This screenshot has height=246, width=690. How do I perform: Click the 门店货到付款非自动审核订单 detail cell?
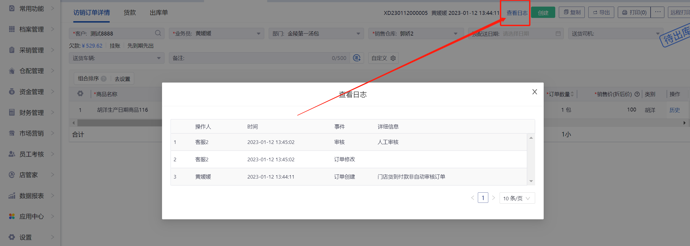[411, 177]
